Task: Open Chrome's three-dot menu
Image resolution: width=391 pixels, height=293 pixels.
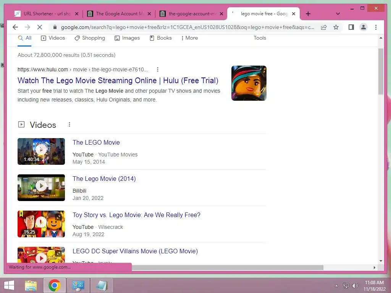Action: (x=376, y=27)
